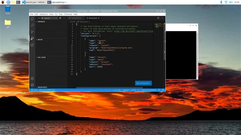Open the View menu

51,14
